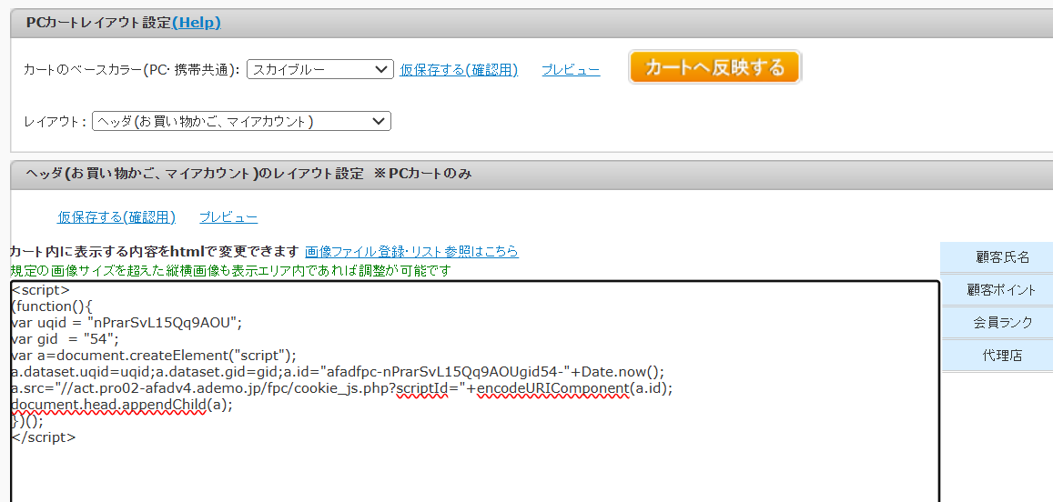Click inside the HTML code textarea
The image size is (1053, 502).
click(475, 391)
